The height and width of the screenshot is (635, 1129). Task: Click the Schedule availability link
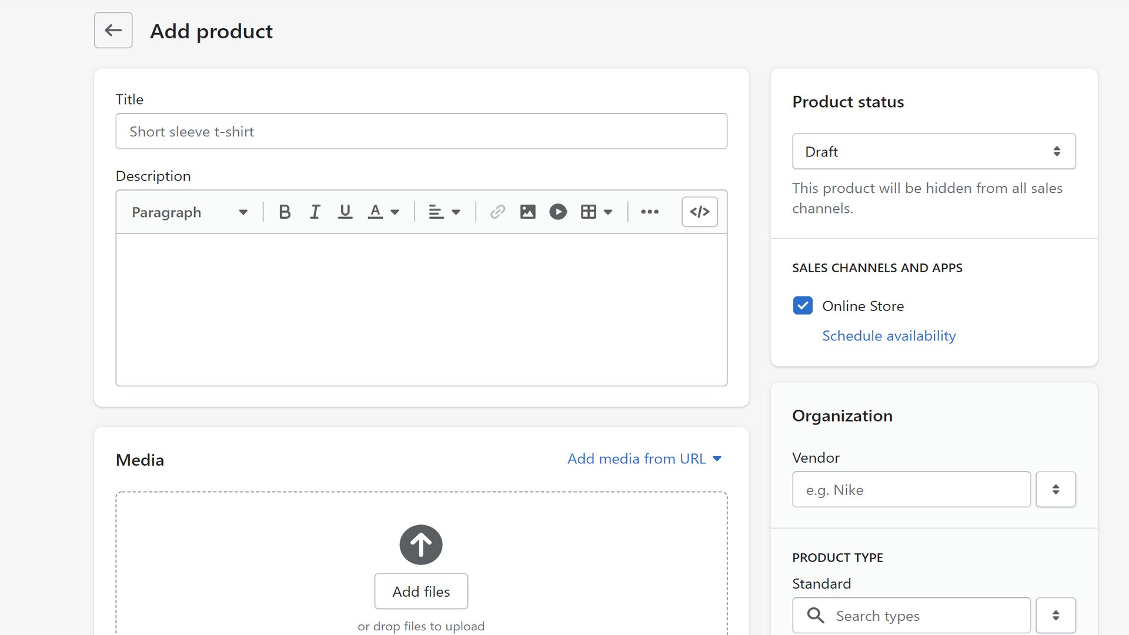point(888,335)
